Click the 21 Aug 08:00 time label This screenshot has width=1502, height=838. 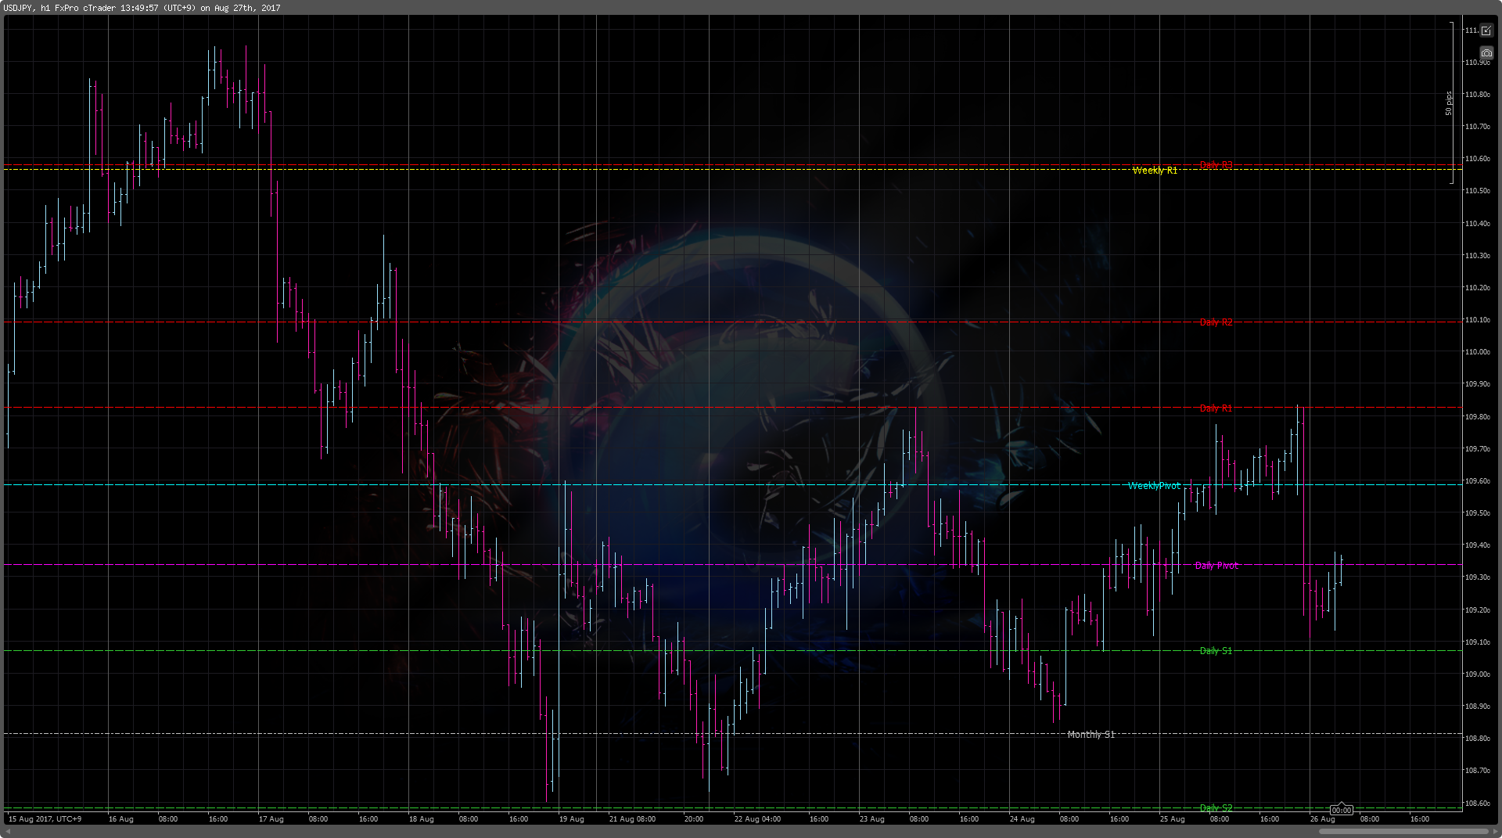(632, 819)
